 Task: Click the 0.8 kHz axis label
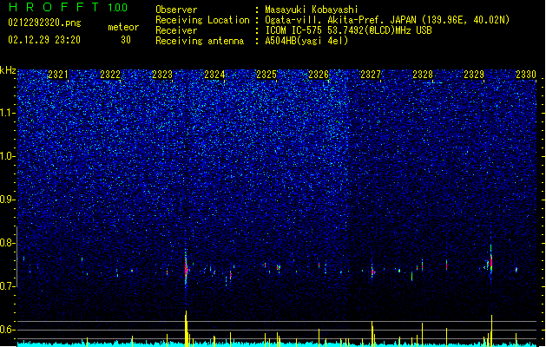(8, 243)
